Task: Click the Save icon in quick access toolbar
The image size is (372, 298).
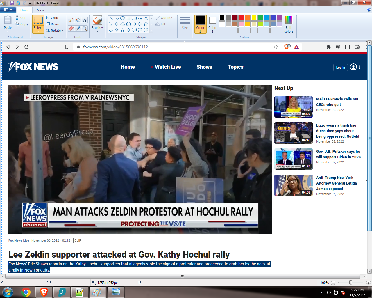Action: coord(12,3)
